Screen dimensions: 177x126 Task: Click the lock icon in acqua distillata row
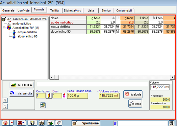pos(118,27)
